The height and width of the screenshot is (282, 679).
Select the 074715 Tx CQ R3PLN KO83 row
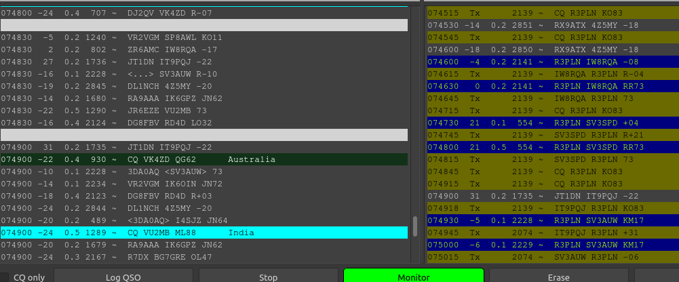[553, 110]
